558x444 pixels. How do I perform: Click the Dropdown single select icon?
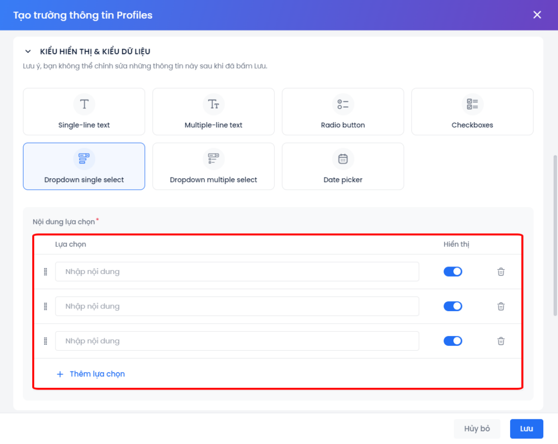pyautogui.click(x=84, y=159)
